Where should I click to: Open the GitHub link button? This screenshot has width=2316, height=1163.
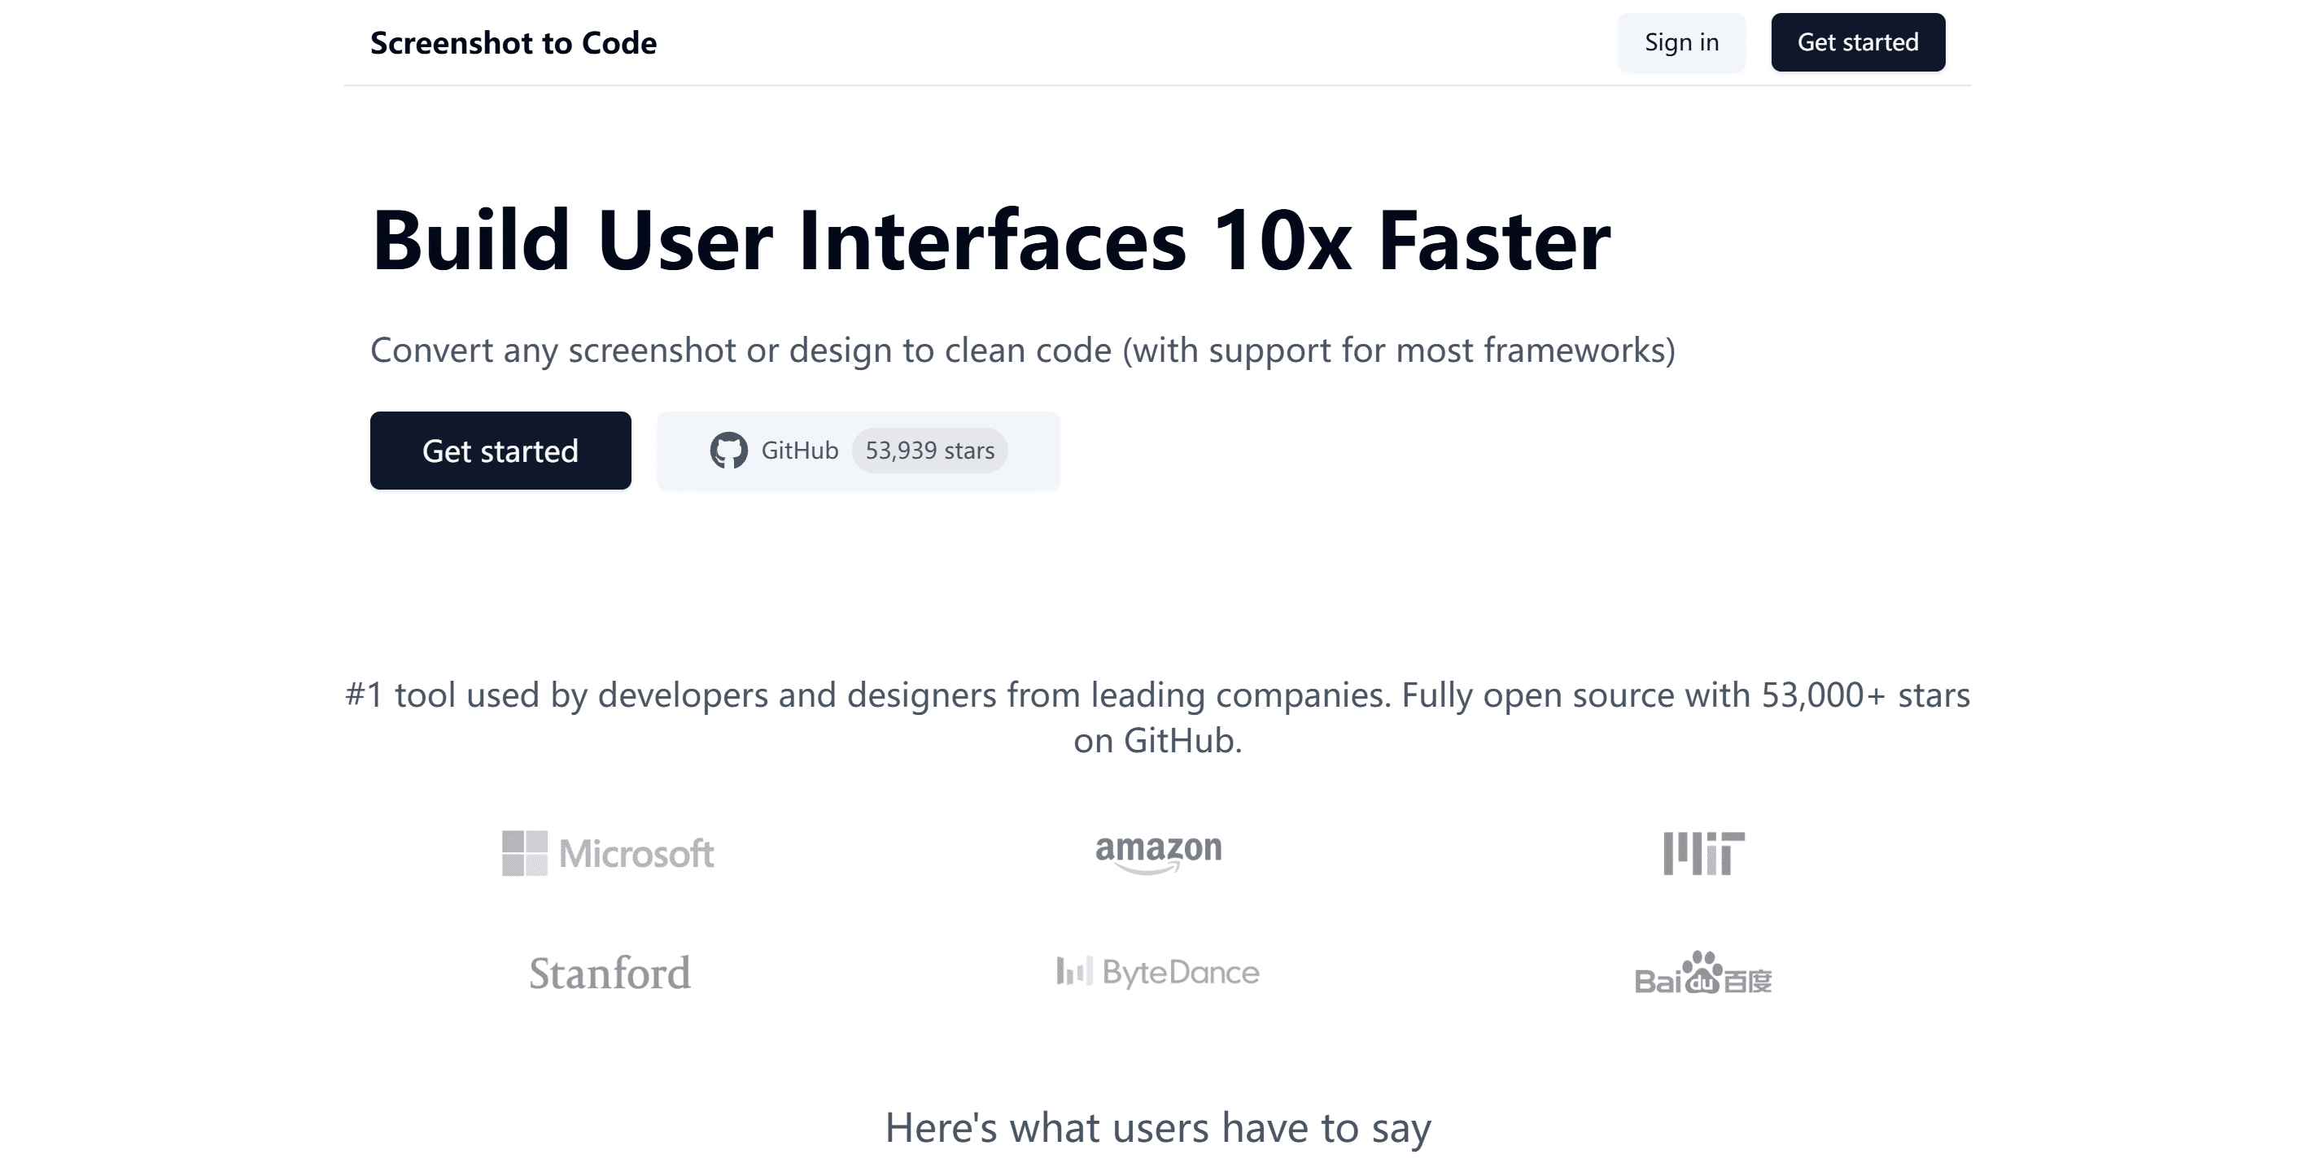798,451
